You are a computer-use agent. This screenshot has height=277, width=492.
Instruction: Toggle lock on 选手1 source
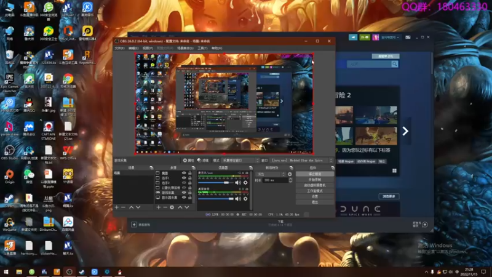(x=190, y=178)
